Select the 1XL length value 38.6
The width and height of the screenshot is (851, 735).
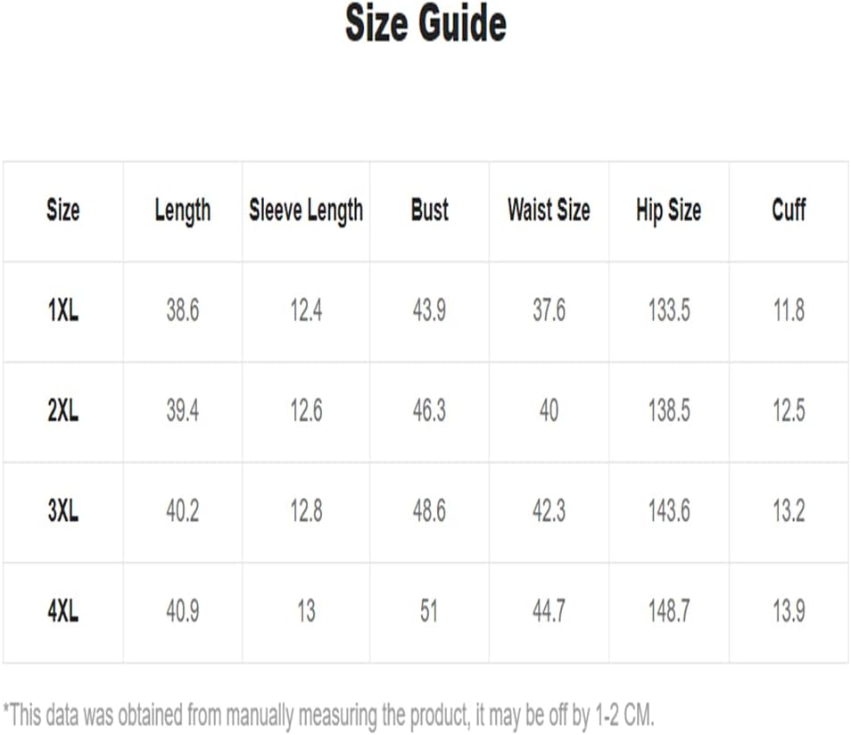[x=183, y=310]
